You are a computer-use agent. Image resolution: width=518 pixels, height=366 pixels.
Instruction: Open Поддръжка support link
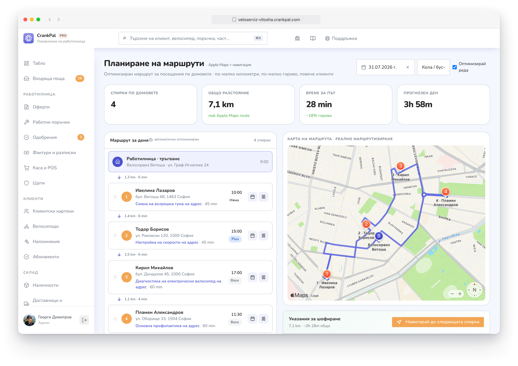[x=341, y=39]
